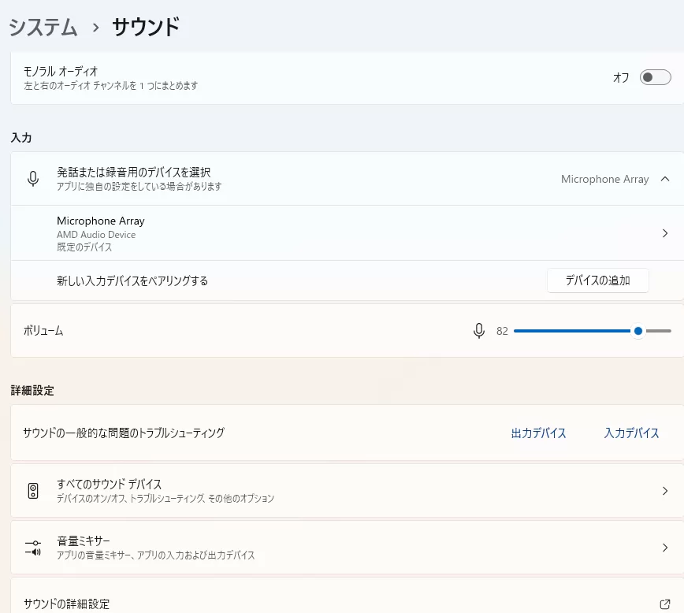The image size is (684, 613).
Task: Click the microphone icon beside 発話または録音用のデバイスを選択
Action: 33,179
